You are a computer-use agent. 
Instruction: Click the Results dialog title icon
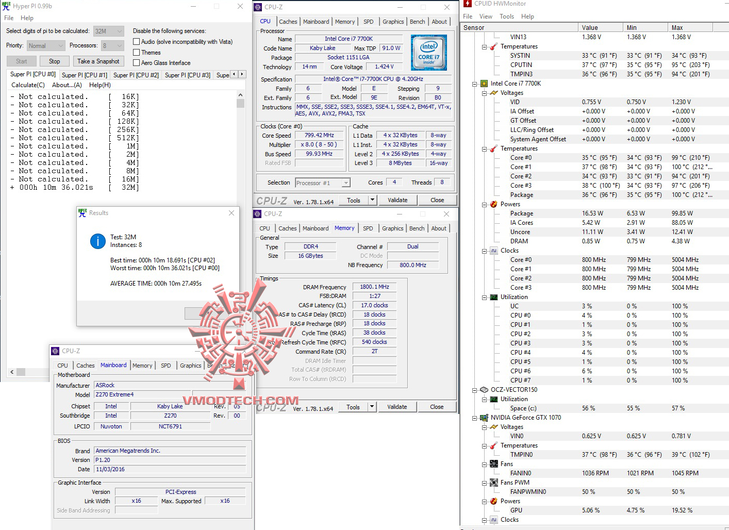82,213
